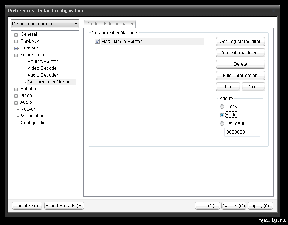Click Add registered filter button
The height and width of the screenshot is (225, 288).
(240, 42)
